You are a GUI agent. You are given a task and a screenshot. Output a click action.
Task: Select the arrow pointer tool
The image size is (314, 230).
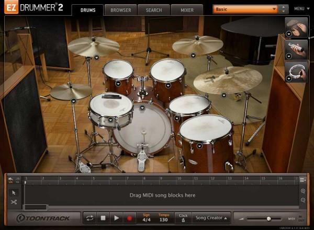[14, 193]
